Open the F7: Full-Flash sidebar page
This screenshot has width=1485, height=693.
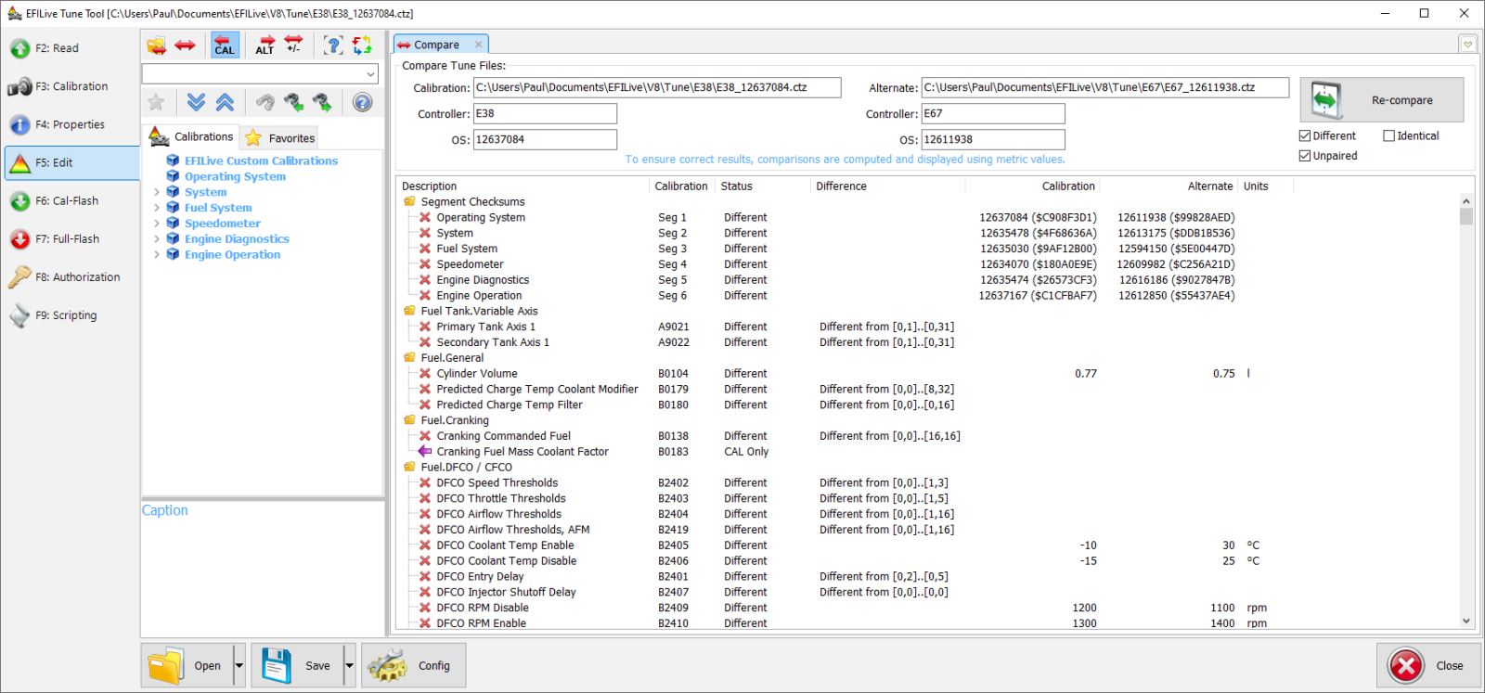pyautogui.click(x=71, y=238)
